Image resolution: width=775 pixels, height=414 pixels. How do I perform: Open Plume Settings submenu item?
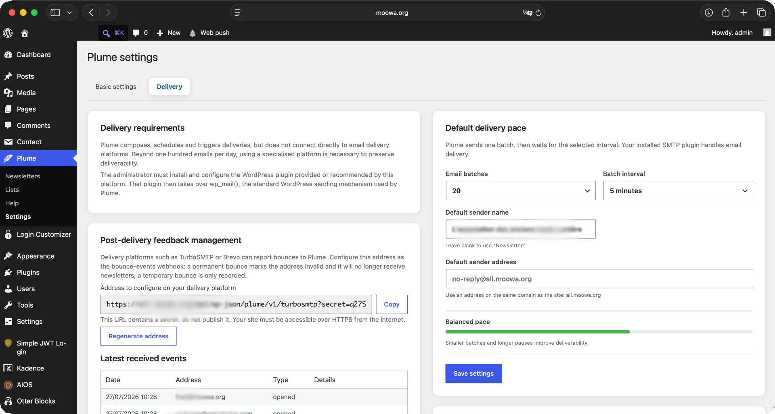pyautogui.click(x=18, y=217)
